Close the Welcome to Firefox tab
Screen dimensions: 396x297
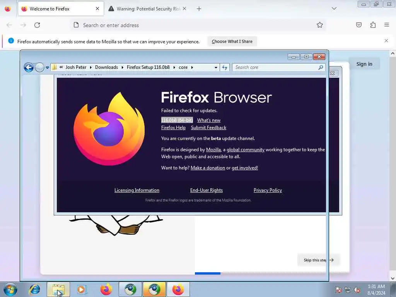pyautogui.click(x=97, y=9)
